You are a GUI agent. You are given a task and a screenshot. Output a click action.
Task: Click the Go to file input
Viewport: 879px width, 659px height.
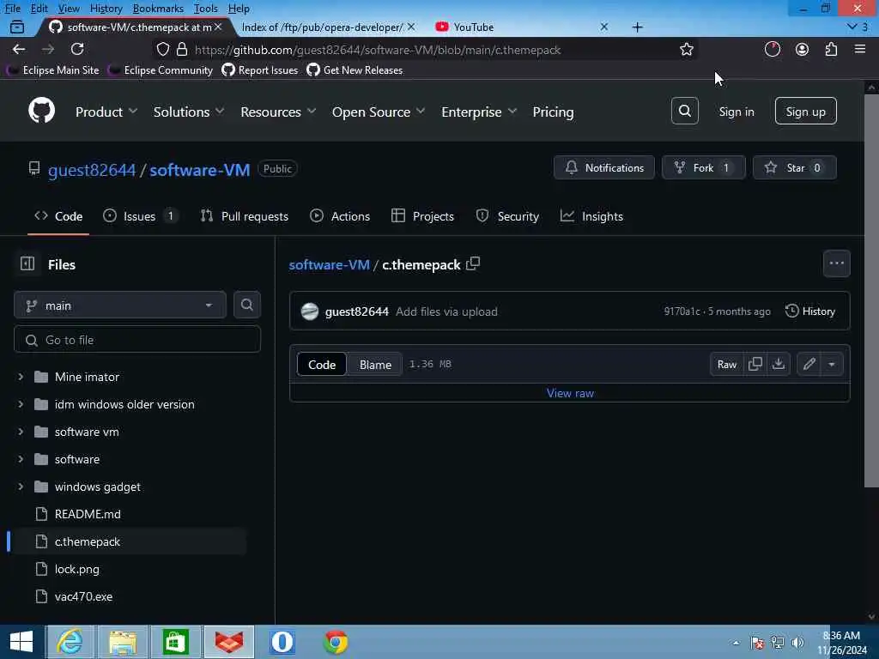point(137,340)
